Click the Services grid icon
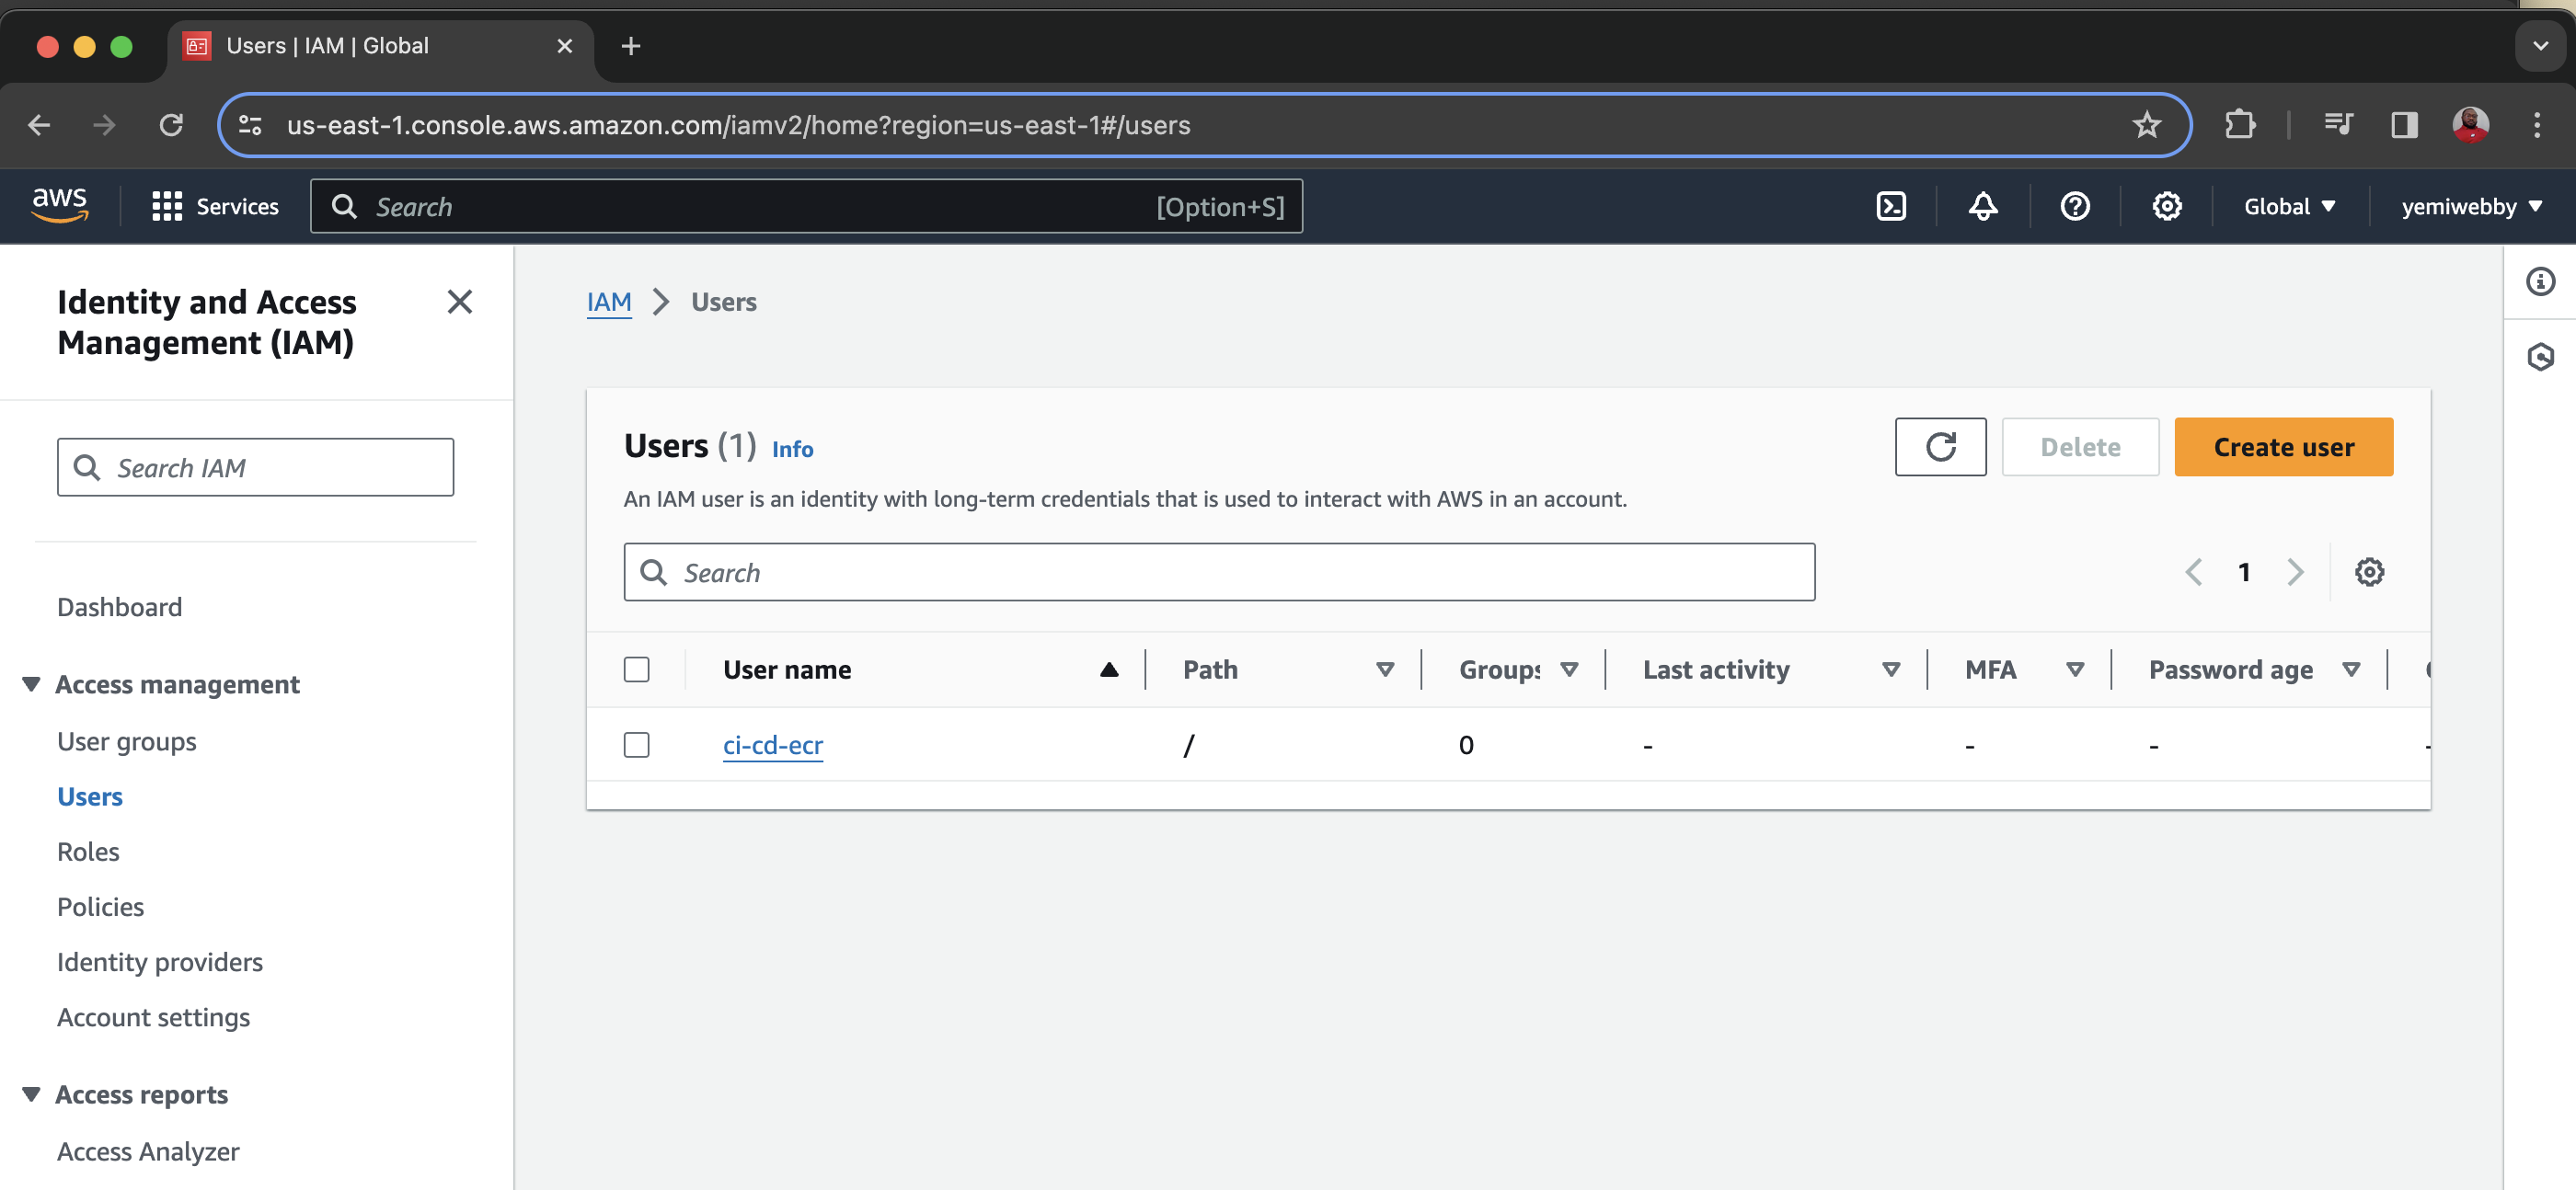 pos(166,206)
